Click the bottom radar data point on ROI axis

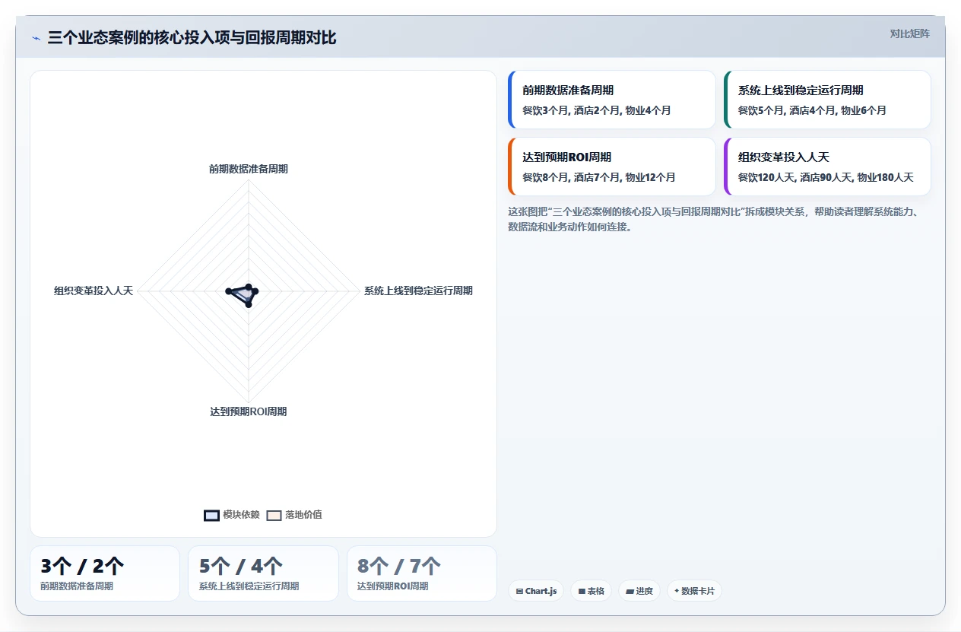pyautogui.click(x=249, y=305)
